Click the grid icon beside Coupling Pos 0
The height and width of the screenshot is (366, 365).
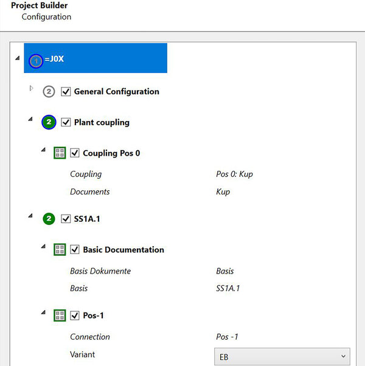pyautogui.click(x=60, y=153)
